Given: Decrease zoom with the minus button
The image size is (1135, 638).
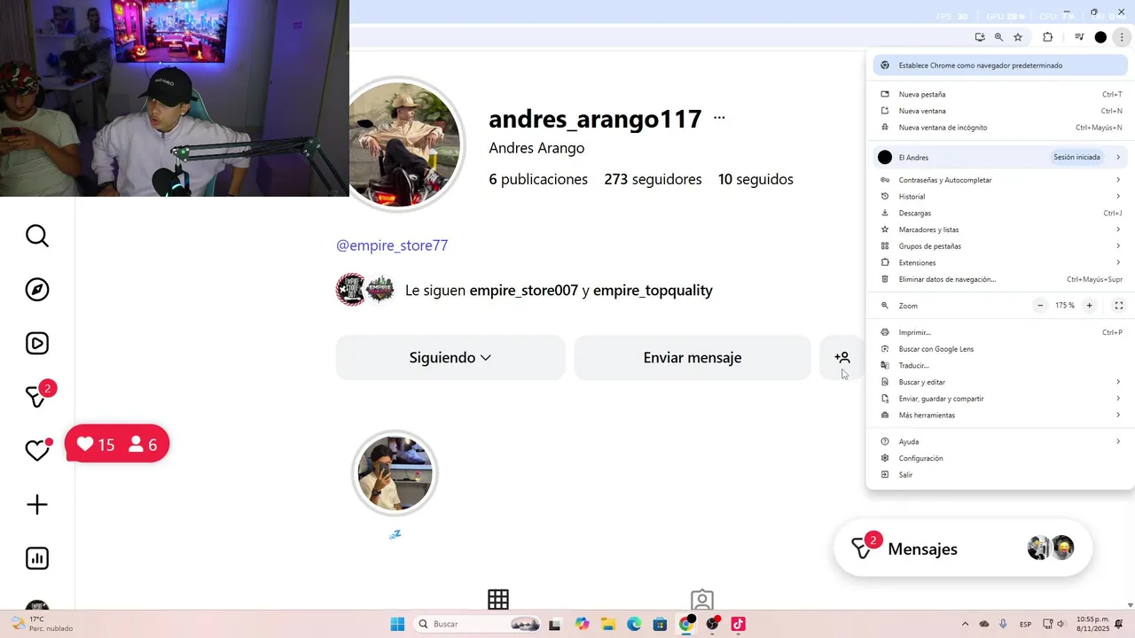Looking at the screenshot, I should pyautogui.click(x=1040, y=306).
